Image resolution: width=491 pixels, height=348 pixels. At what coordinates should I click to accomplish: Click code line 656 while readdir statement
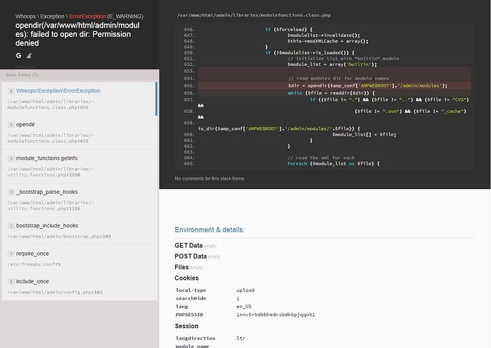click(x=332, y=93)
